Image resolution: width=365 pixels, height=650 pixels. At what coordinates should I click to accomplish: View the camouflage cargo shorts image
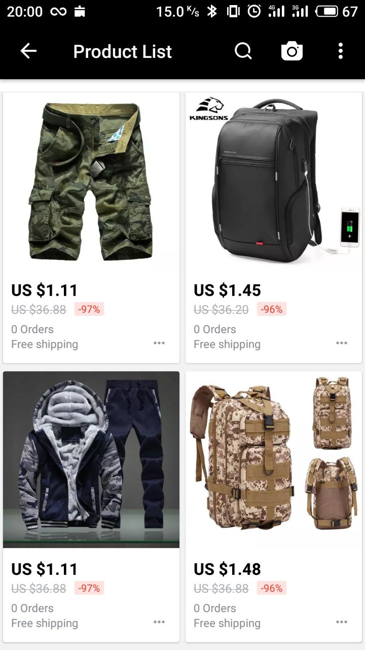point(91,181)
